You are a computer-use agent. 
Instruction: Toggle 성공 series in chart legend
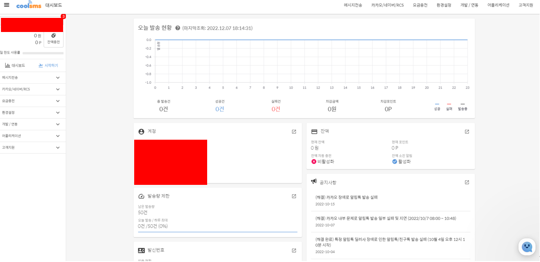pyautogui.click(x=437, y=106)
